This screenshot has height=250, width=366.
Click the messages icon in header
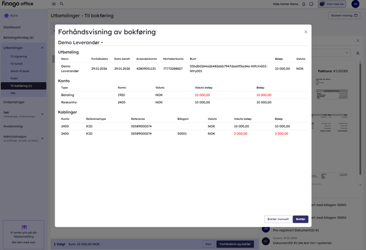pyautogui.click(x=311, y=4)
